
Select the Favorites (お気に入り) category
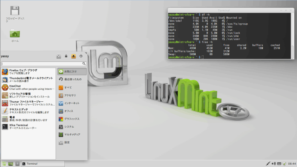[72, 72]
